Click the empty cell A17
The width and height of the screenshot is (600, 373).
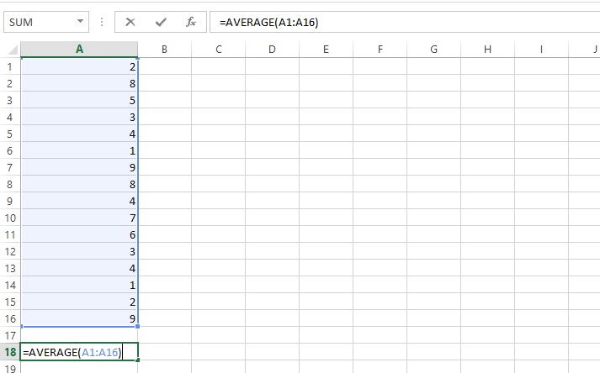[79, 334]
